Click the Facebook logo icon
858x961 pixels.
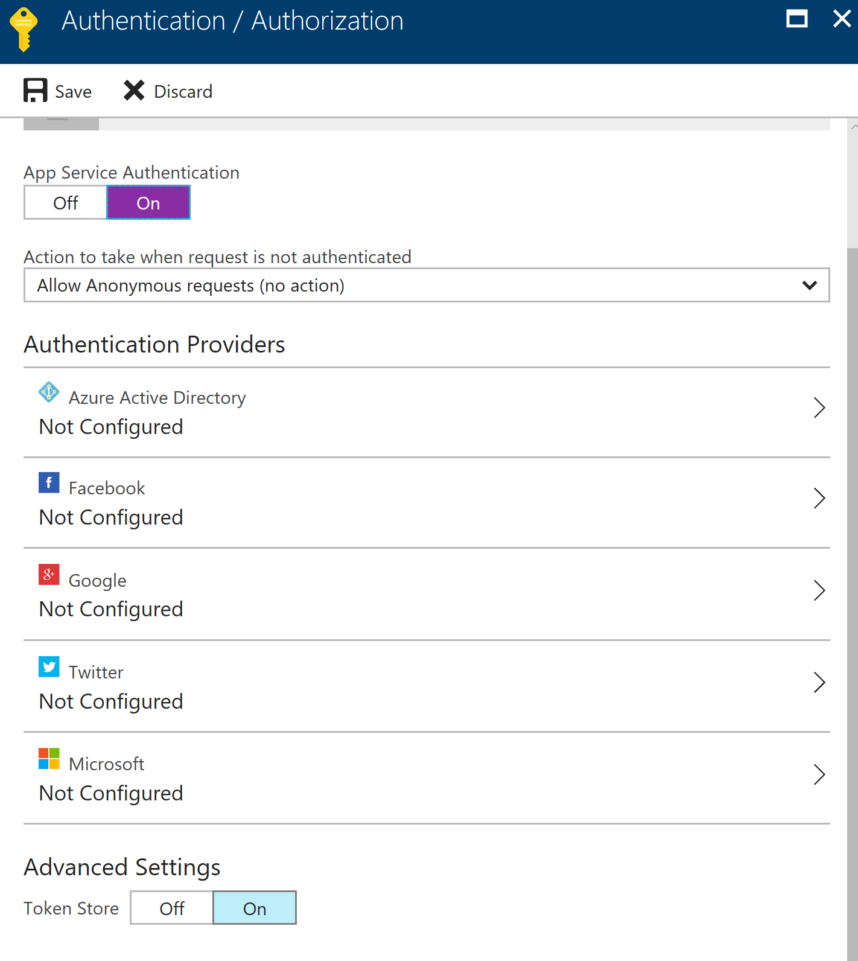point(49,482)
